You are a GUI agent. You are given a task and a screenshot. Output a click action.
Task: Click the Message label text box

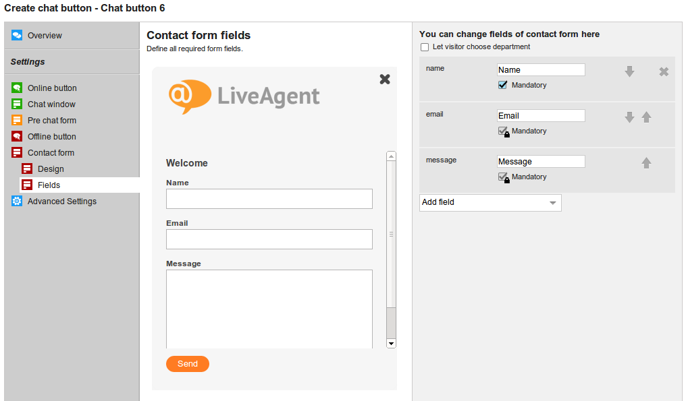click(541, 162)
